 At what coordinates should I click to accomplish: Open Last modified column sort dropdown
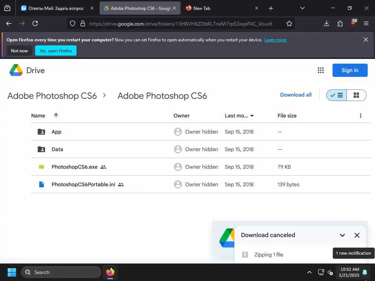pyautogui.click(x=252, y=116)
